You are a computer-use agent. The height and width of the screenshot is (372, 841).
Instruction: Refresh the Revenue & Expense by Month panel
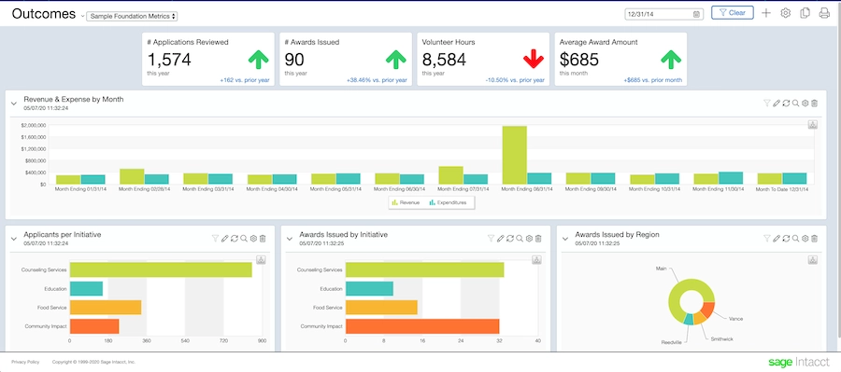(786, 103)
